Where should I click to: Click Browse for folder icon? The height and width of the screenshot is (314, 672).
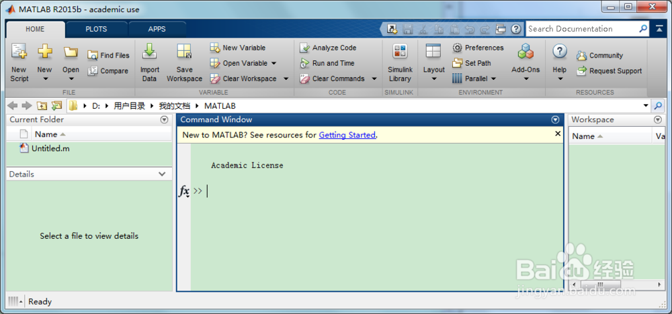tap(56, 105)
